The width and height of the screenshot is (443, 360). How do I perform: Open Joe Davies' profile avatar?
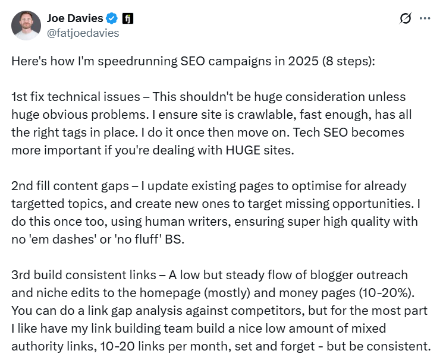(26, 26)
